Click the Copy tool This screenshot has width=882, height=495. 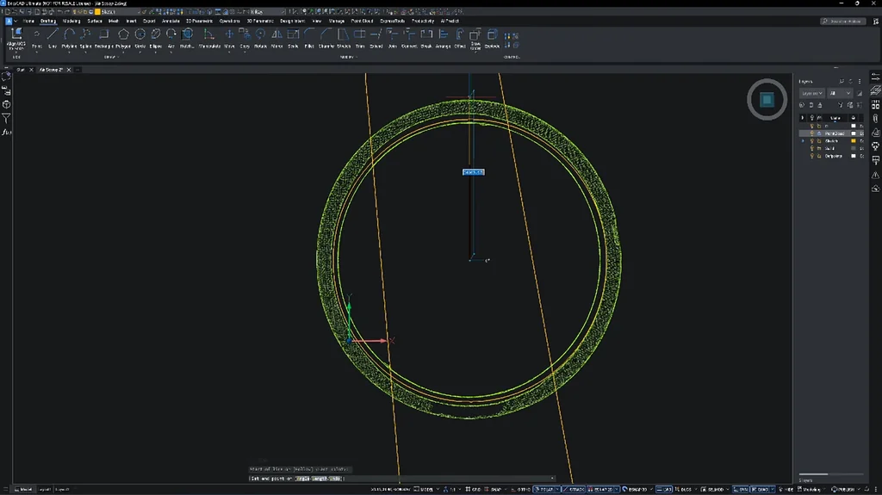click(x=245, y=38)
